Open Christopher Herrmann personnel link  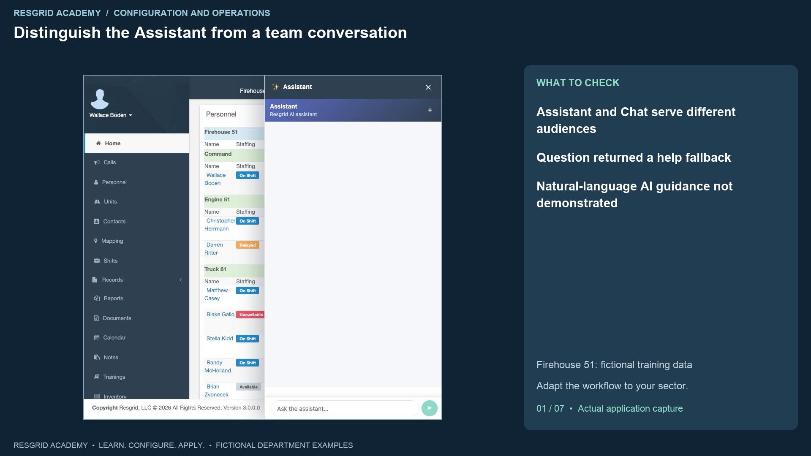pos(220,225)
